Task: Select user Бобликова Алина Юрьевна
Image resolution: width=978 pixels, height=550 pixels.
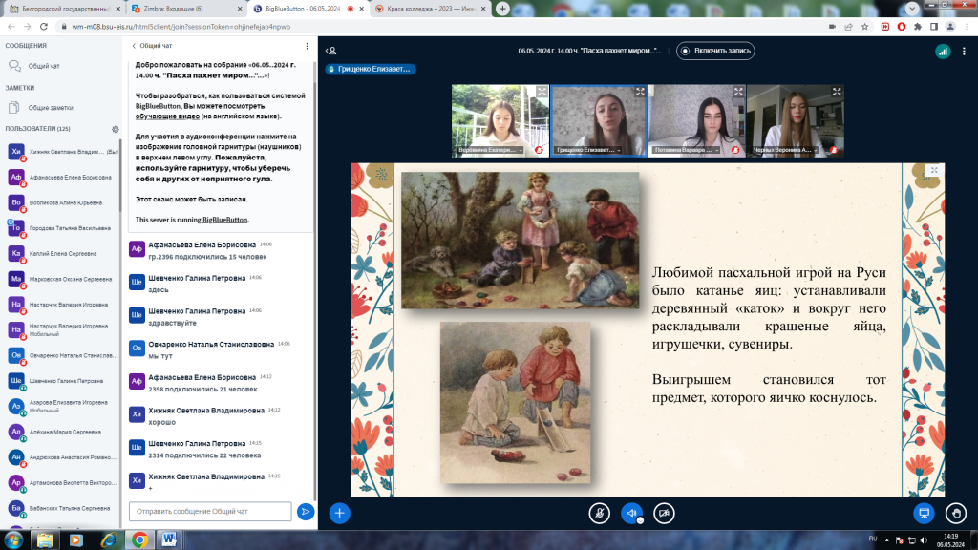Action: click(60, 202)
